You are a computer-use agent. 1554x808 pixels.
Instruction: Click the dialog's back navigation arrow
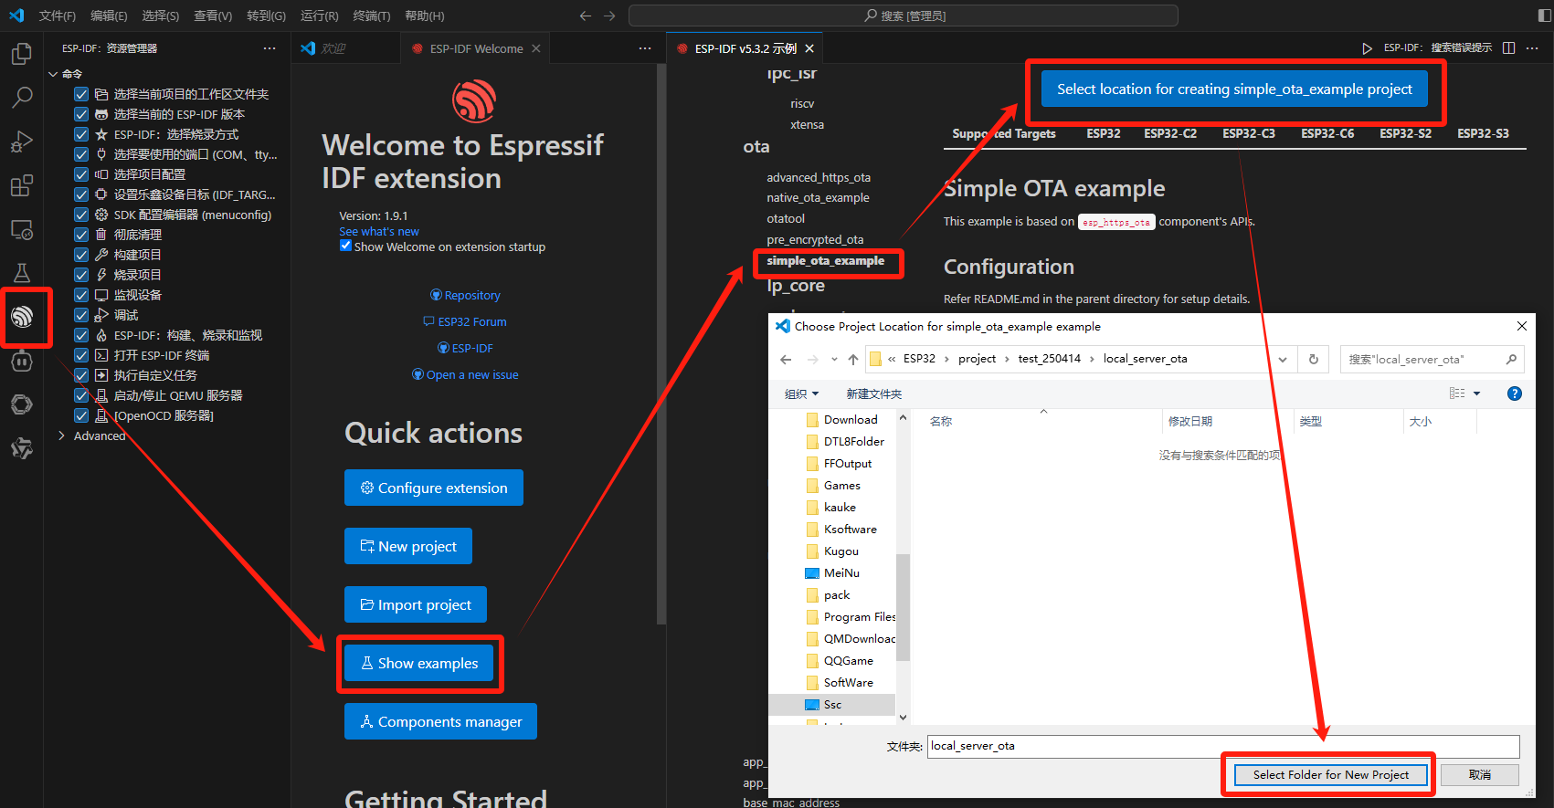coord(786,359)
